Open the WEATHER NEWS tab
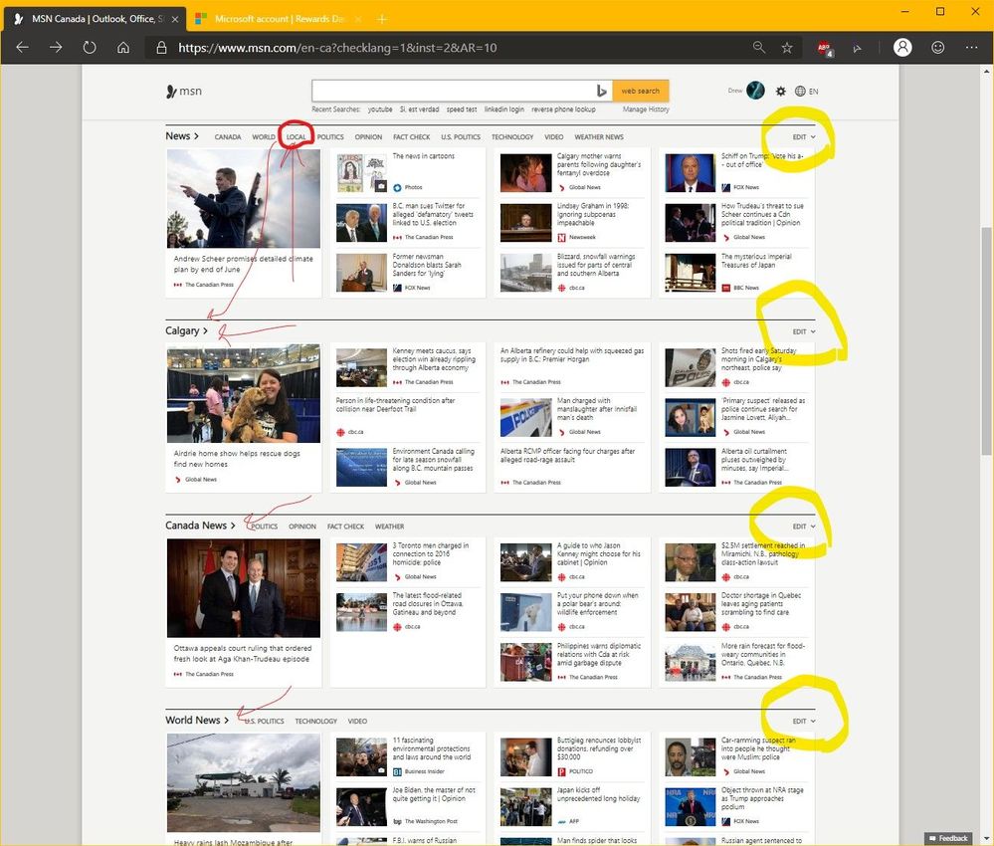994x846 pixels. tap(599, 137)
